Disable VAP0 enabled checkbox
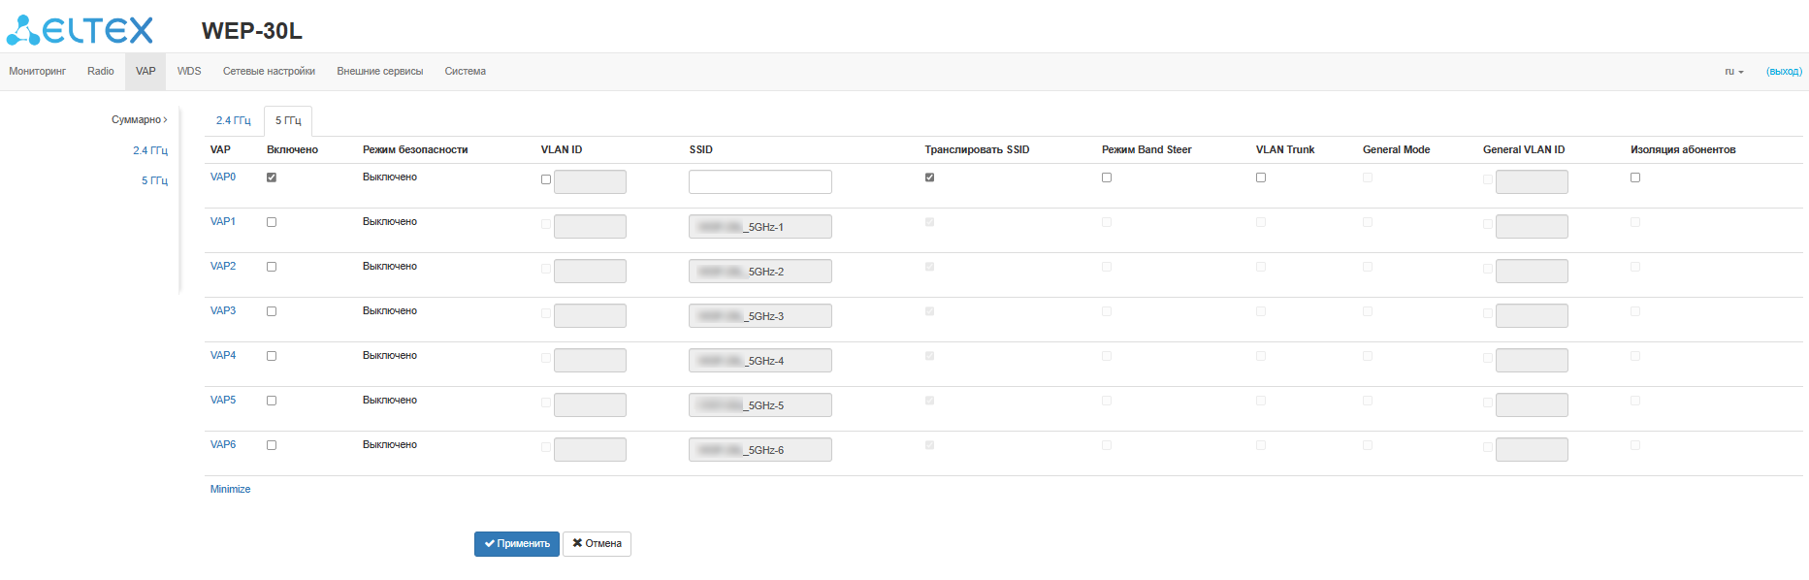This screenshot has height=580, width=1809. pos(272,177)
